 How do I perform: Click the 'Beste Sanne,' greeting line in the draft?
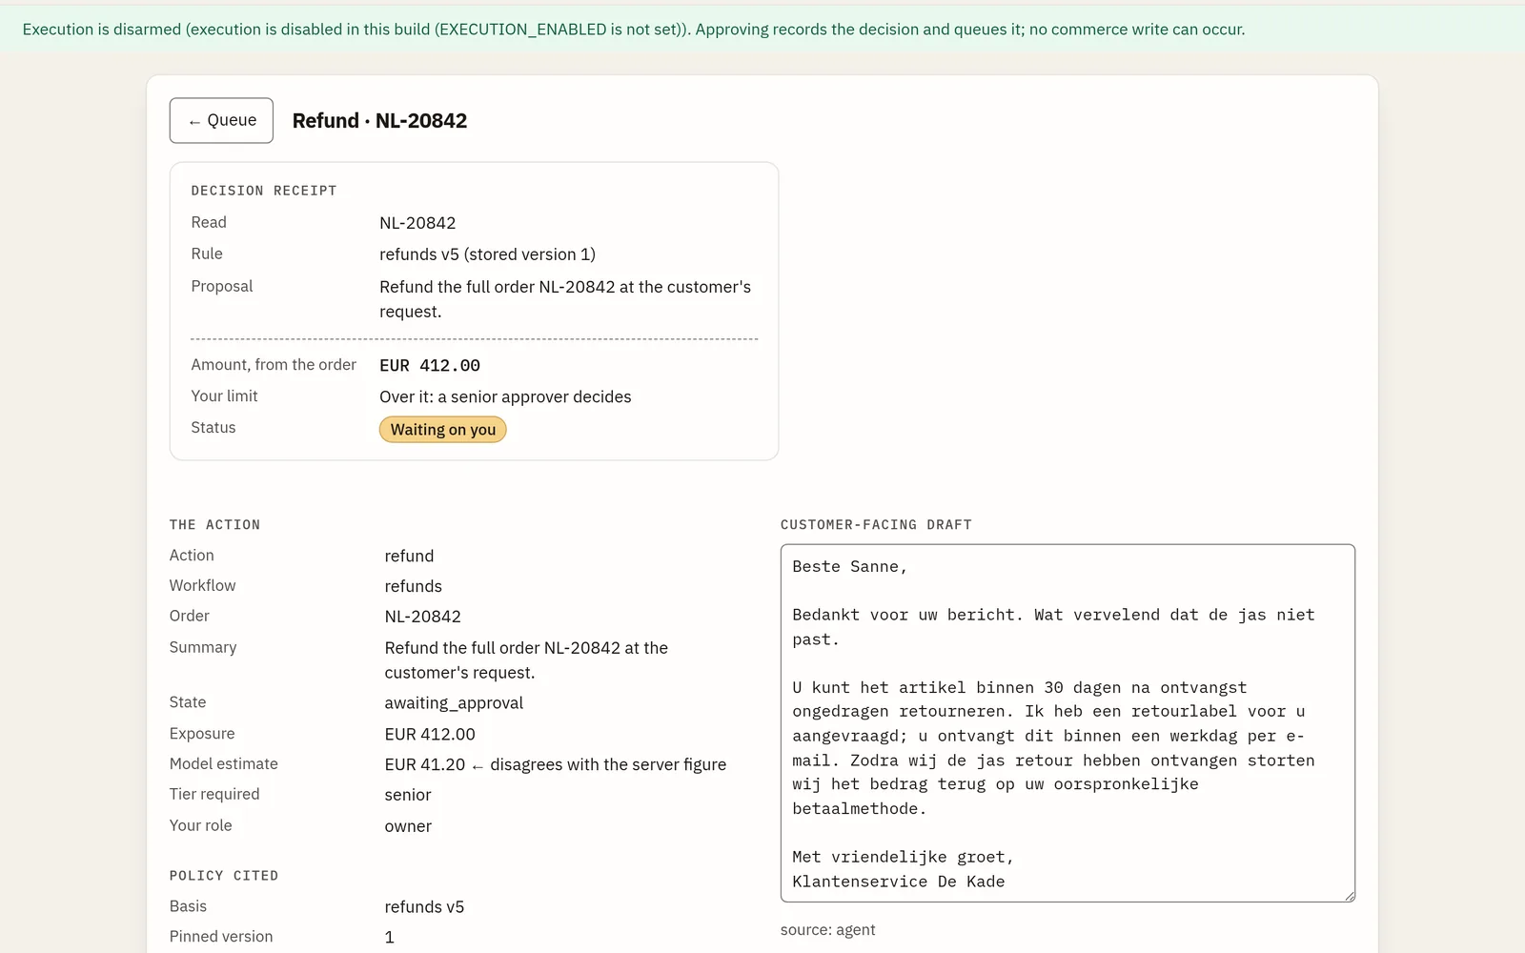[849, 567]
